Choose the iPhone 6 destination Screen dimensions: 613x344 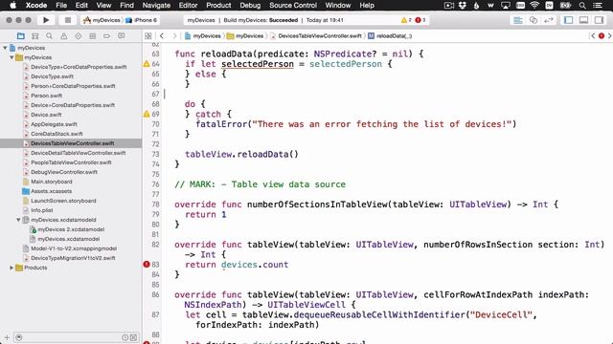(141, 20)
